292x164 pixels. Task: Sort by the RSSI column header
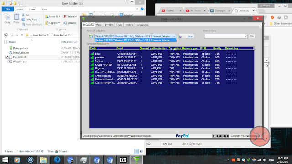[203, 48]
